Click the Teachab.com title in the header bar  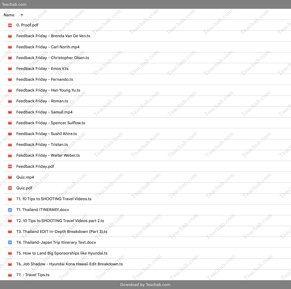[14, 5]
